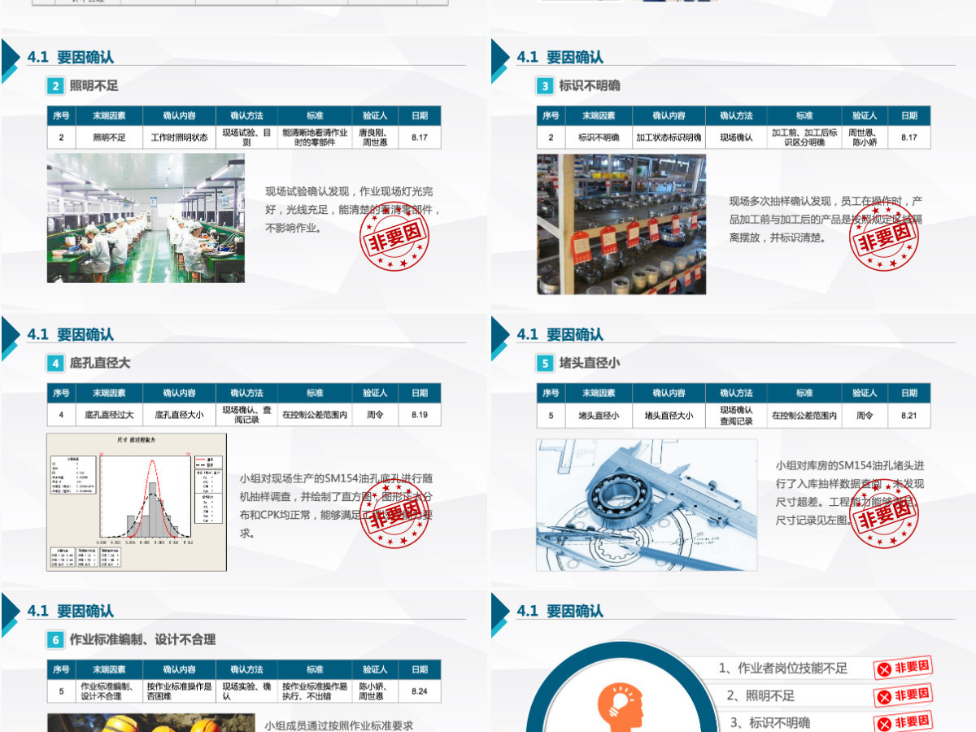Click 非要因 stamp on the 标识不明确 slide
This screenshot has height=732, width=976.
pos(884,237)
